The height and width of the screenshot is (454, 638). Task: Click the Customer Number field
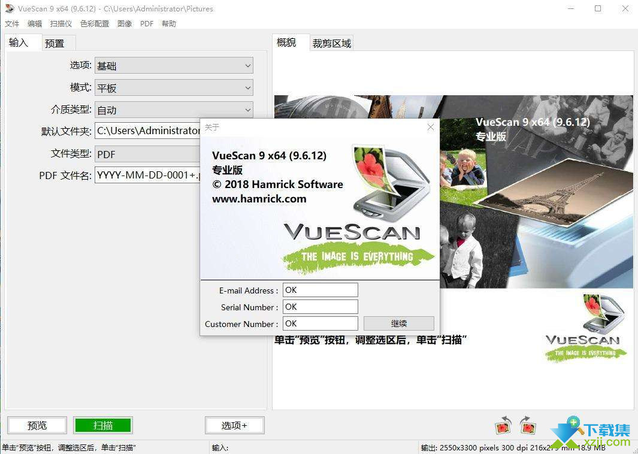pyautogui.click(x=320, y=323)
